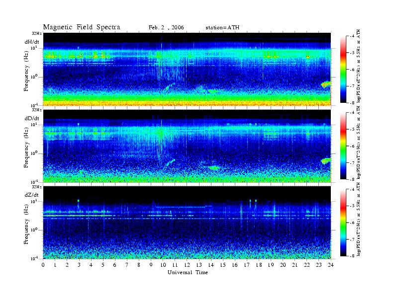Click the "dH/dt" panel label
Screen dimensions: 394x304
pos(32,42)
